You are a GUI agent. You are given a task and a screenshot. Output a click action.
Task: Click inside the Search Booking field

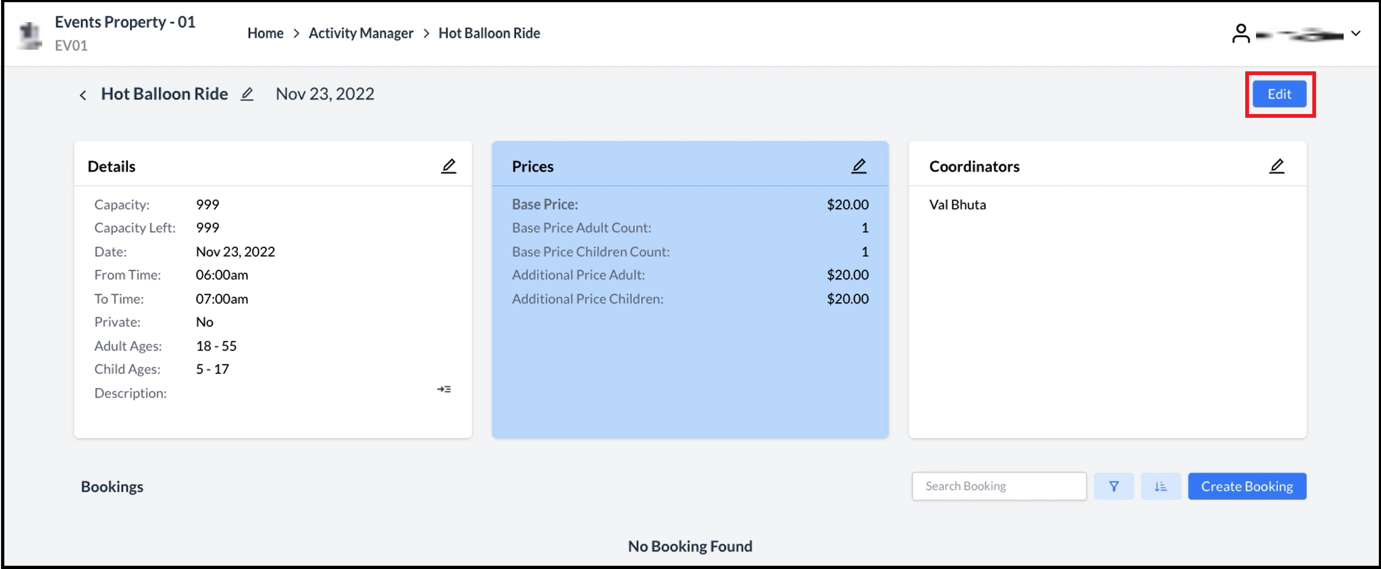[999, 486]
